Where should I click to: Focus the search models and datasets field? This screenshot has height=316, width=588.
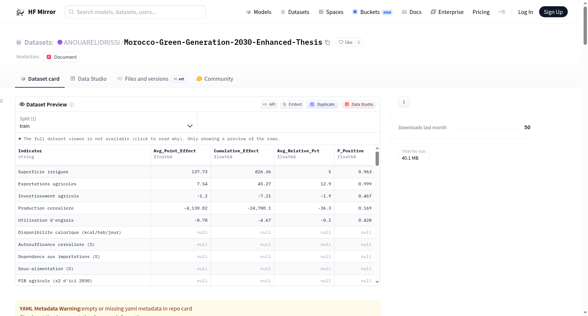[x=135, y=12]
